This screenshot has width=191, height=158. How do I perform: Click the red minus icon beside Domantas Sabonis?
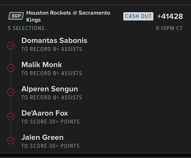pos(11,46)
